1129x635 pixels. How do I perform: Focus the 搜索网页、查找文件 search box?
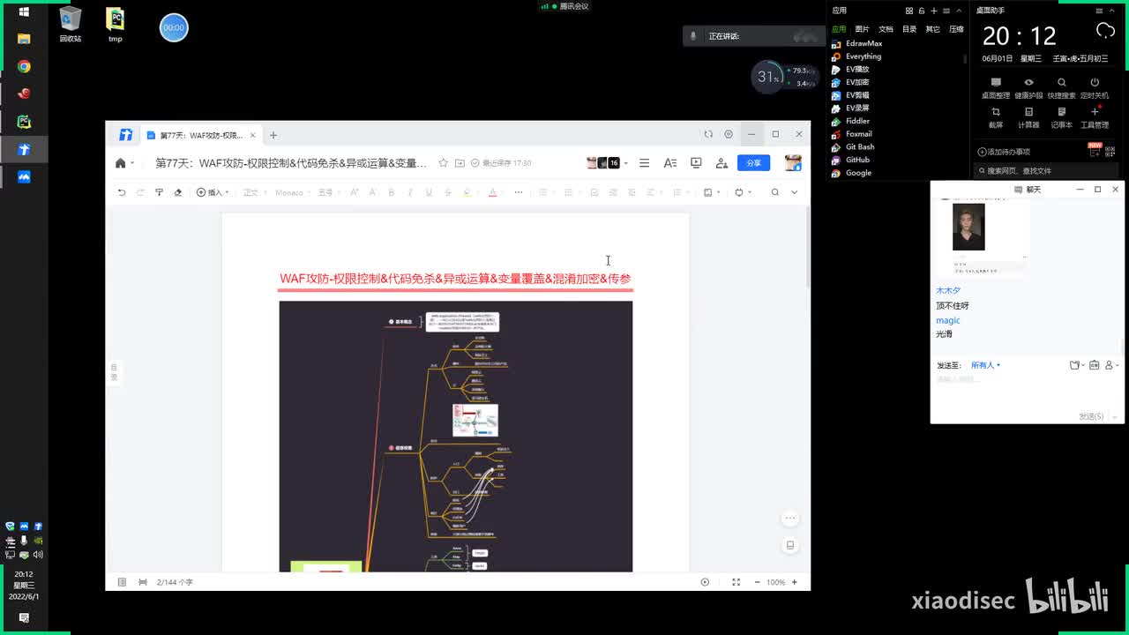[1046, 170]
